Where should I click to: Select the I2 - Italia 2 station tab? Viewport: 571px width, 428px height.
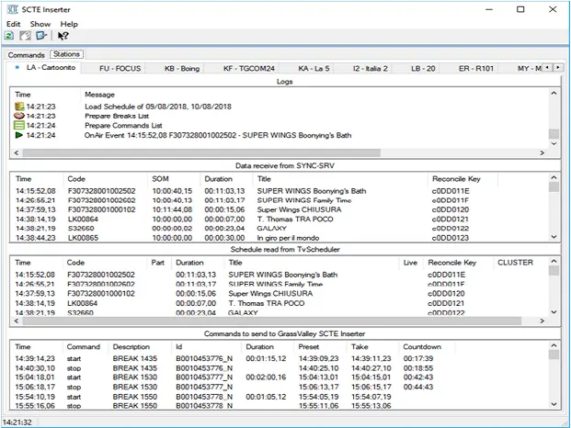tap(370, 68)
